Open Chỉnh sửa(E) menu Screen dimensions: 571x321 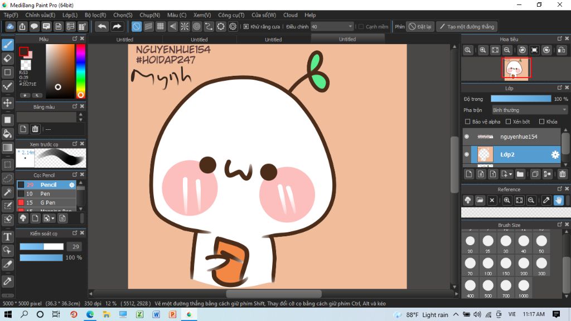[x=40, y=15]
